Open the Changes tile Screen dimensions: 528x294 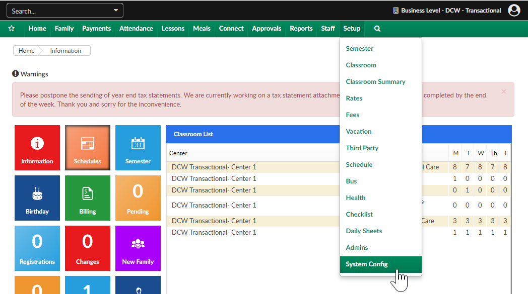[88, 248]
